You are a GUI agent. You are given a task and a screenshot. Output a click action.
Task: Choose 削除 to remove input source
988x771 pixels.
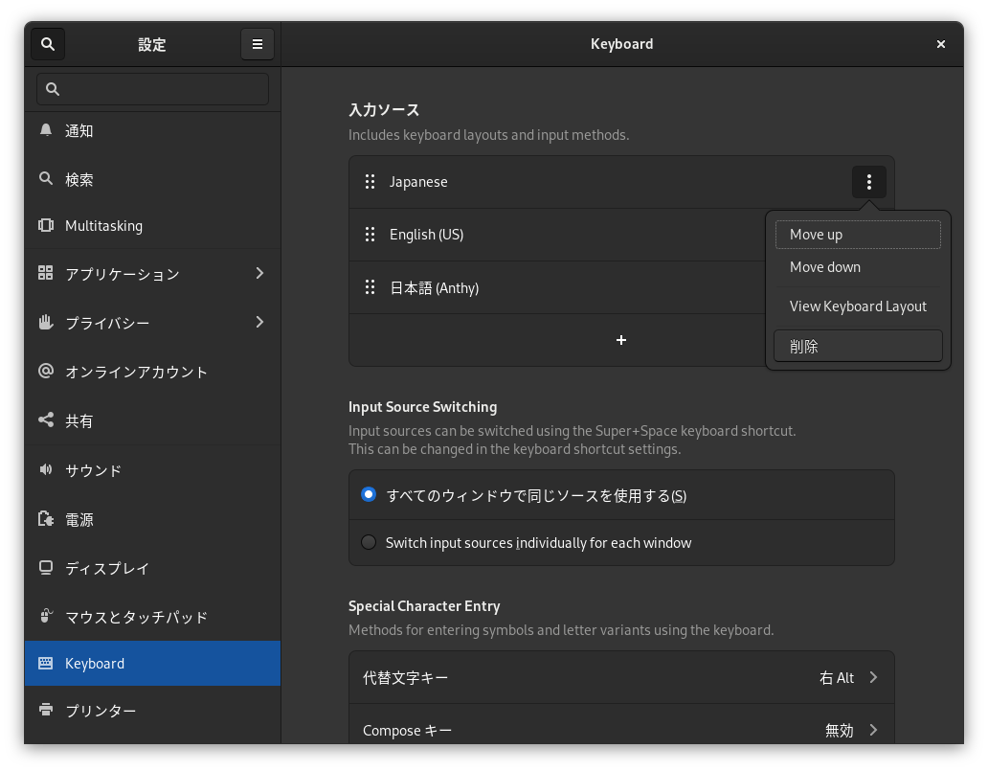pos(858,346)
